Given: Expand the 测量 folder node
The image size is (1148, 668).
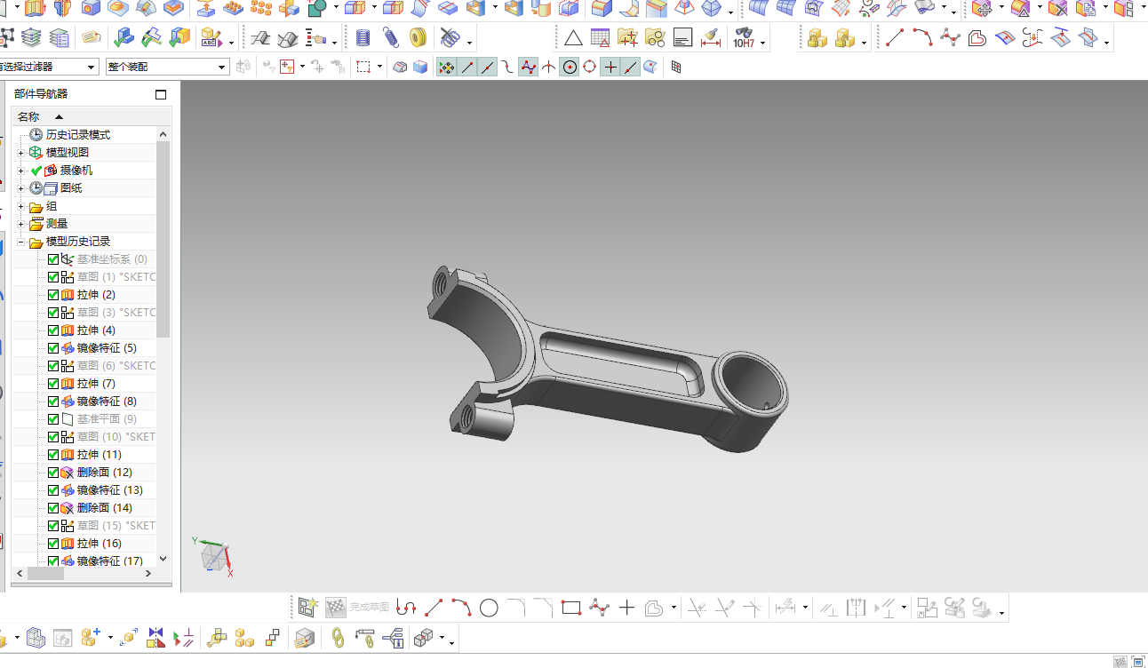Looking at the screenshot, I should coord(20,224).
